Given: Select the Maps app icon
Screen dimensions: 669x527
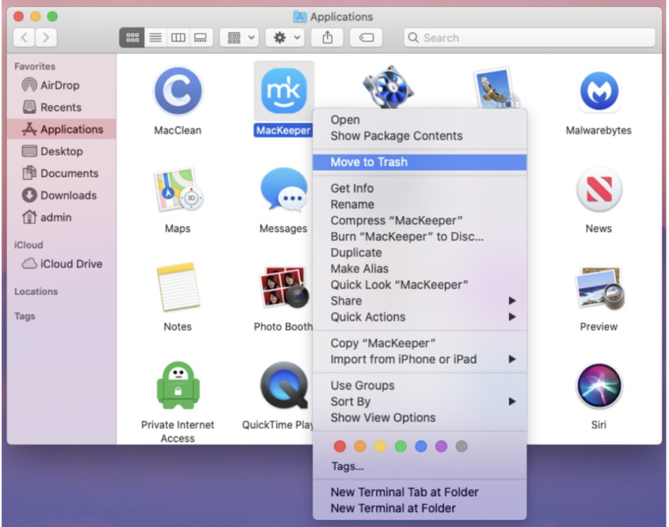Looking at the screenshot, I should click(178, 190).
